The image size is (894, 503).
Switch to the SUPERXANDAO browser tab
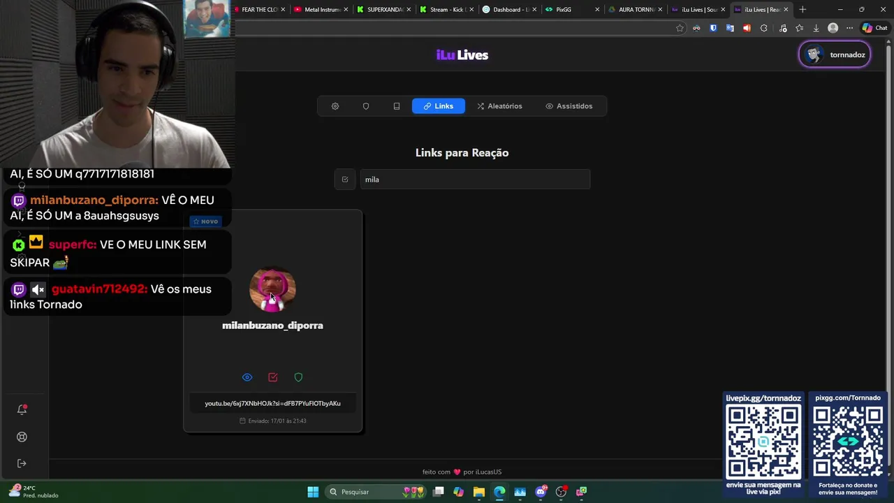[383, 10]
